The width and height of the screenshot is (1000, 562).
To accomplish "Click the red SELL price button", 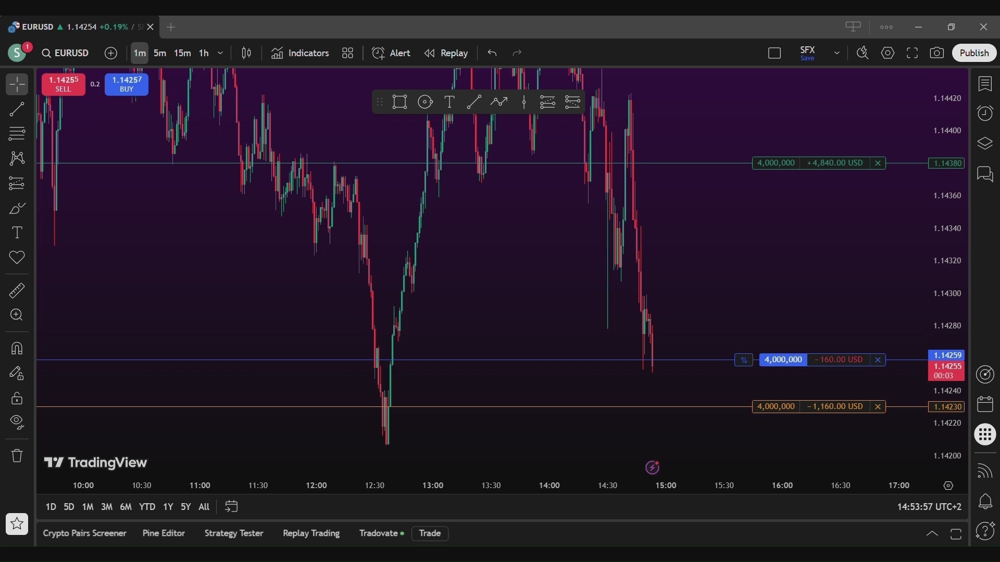I will tap(64, 84).
